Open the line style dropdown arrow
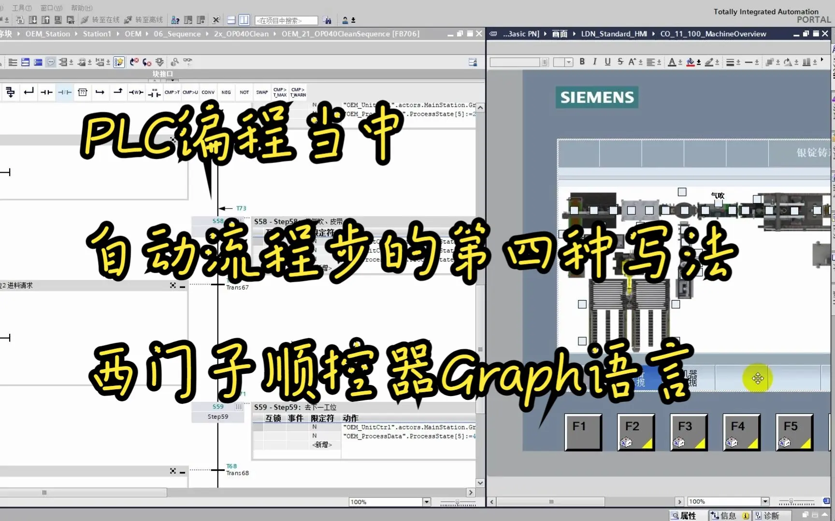This screenshot has width=835, height=521. (x=757, y=62)
